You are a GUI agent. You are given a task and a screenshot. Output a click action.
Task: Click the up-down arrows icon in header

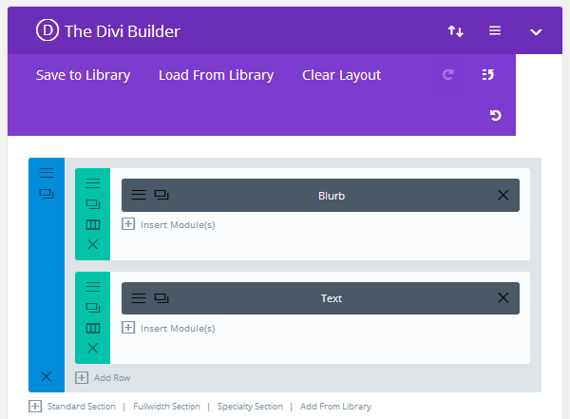(455, 31)
